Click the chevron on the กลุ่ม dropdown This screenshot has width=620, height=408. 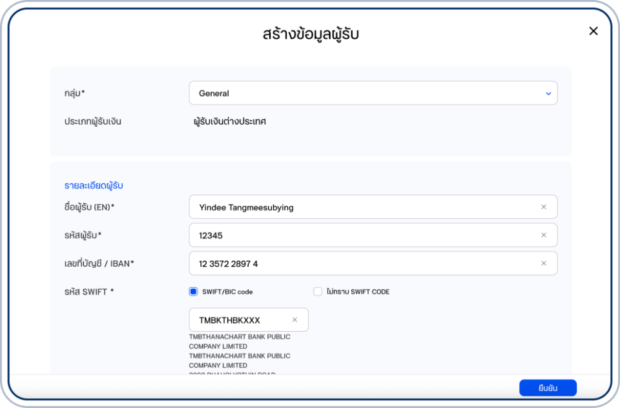click(548, 93)
